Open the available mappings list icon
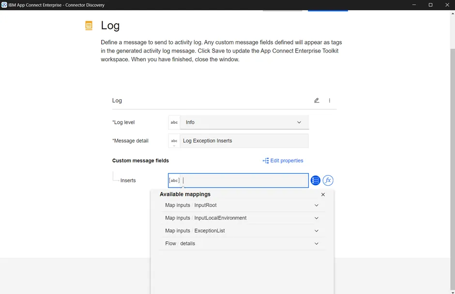 coord(316,180)
